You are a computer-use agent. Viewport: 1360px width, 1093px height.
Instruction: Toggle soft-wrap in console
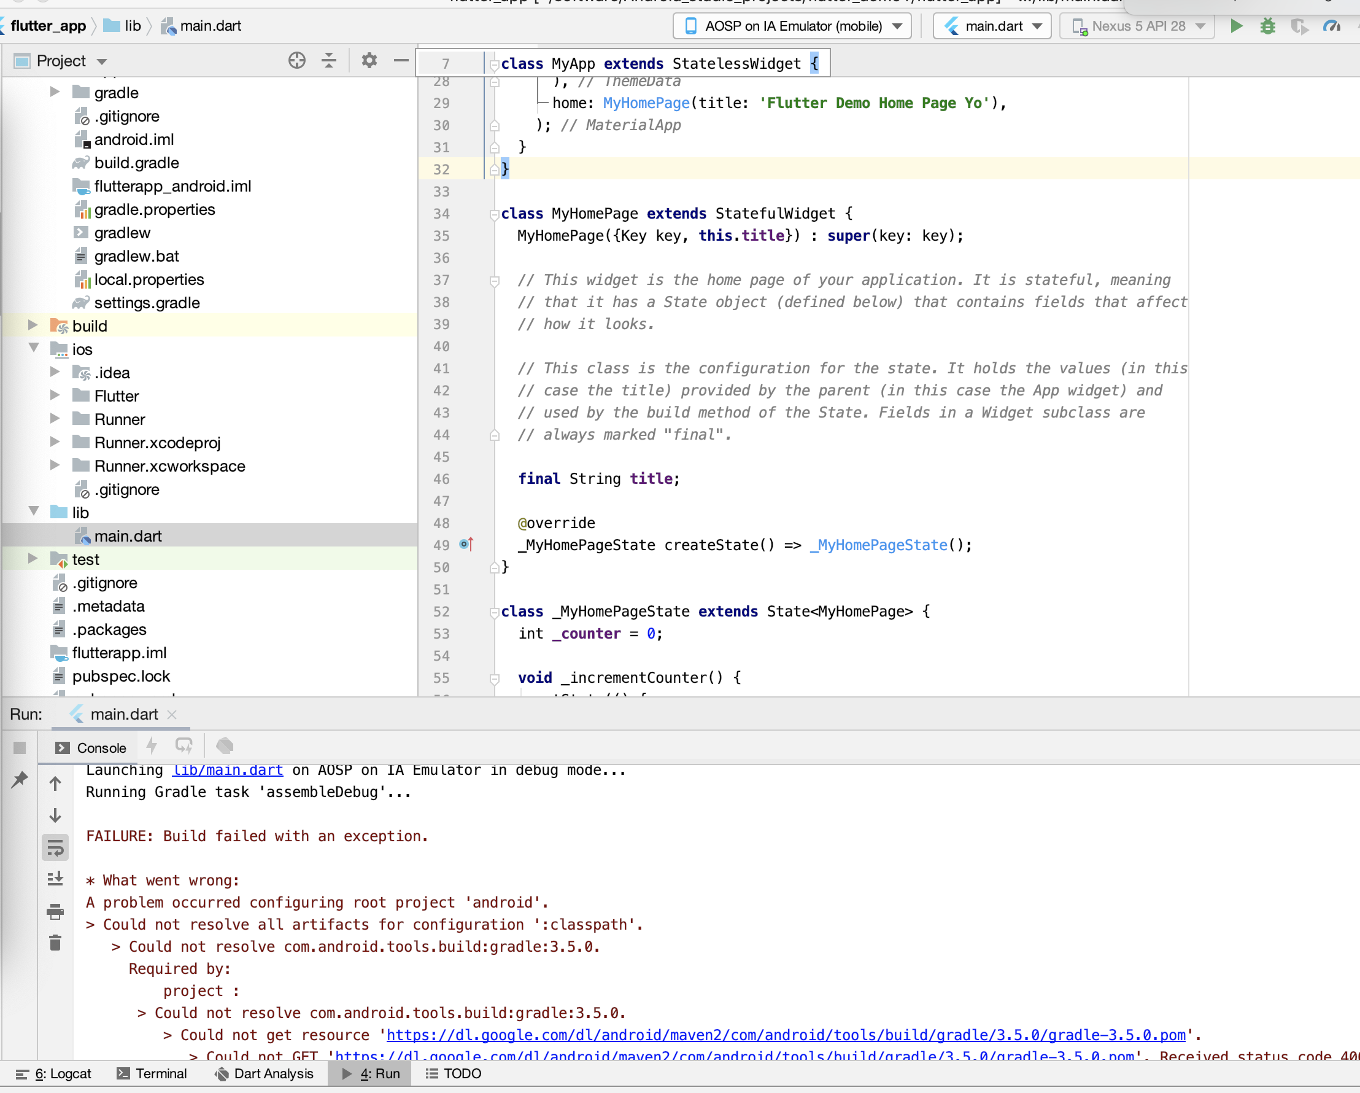point(55,847)
